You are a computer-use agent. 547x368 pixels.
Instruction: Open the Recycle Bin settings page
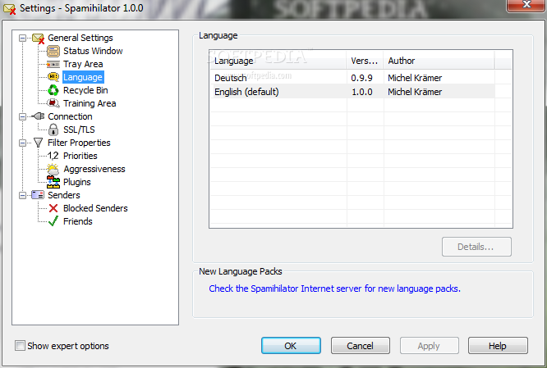click(x=85, y=90)
